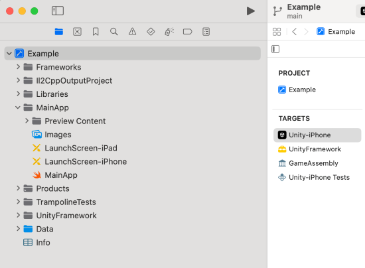The image size is (365, 268).
Task: Open the Test navigator diamond icon
Action: (151, 32)
